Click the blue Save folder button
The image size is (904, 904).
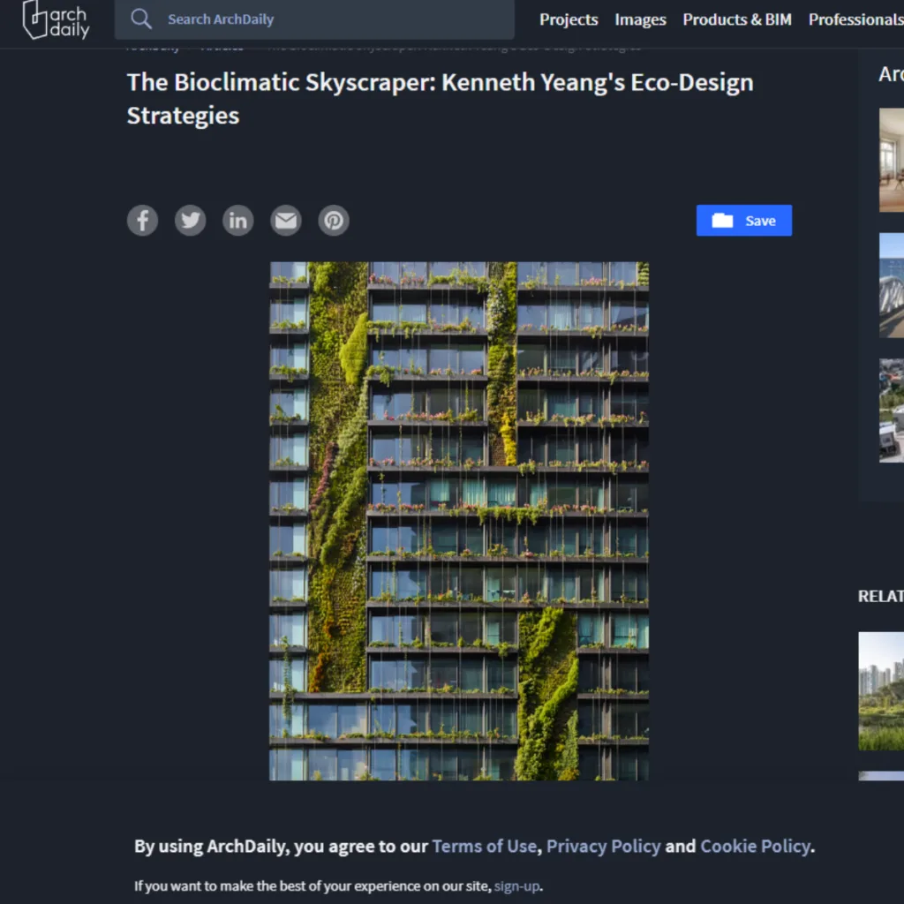tap(743, 221)
